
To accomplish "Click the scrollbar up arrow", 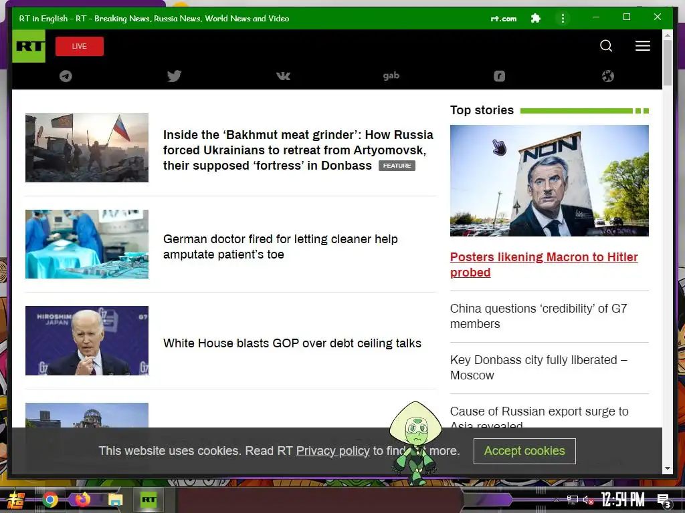I will pos(667,35).
